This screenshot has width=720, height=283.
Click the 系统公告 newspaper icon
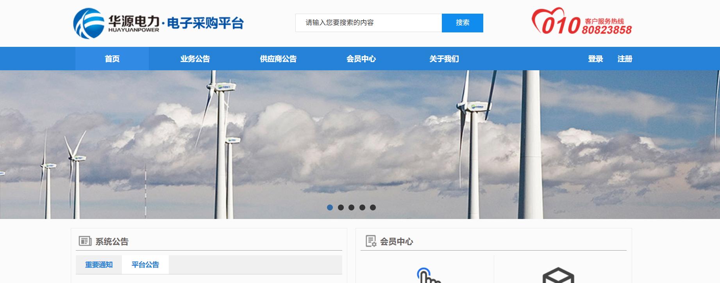click(x=85, y=241)
